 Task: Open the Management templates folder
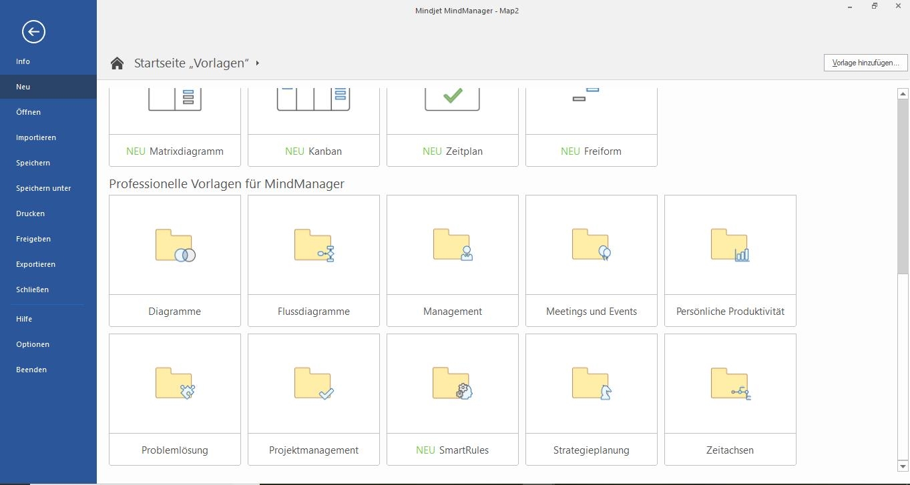(x=453, y=246)
